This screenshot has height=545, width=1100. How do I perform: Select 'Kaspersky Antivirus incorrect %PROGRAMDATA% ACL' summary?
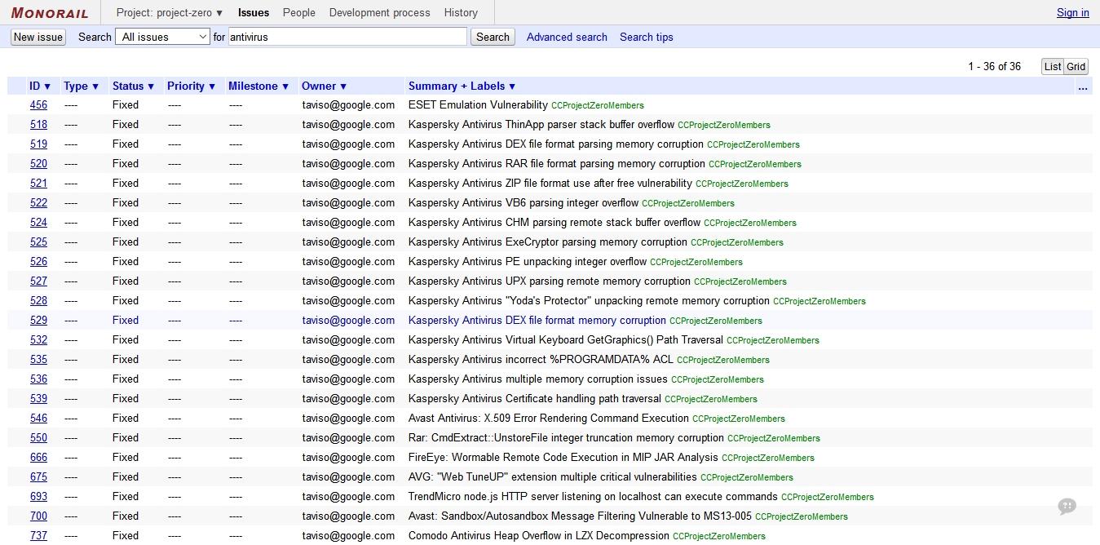pos(541,360)
